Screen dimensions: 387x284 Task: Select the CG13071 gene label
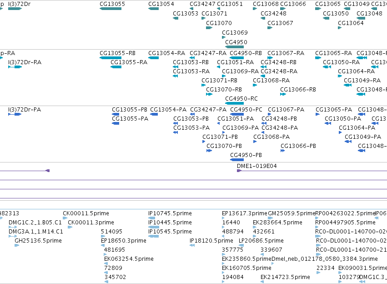tap(214, 13)
